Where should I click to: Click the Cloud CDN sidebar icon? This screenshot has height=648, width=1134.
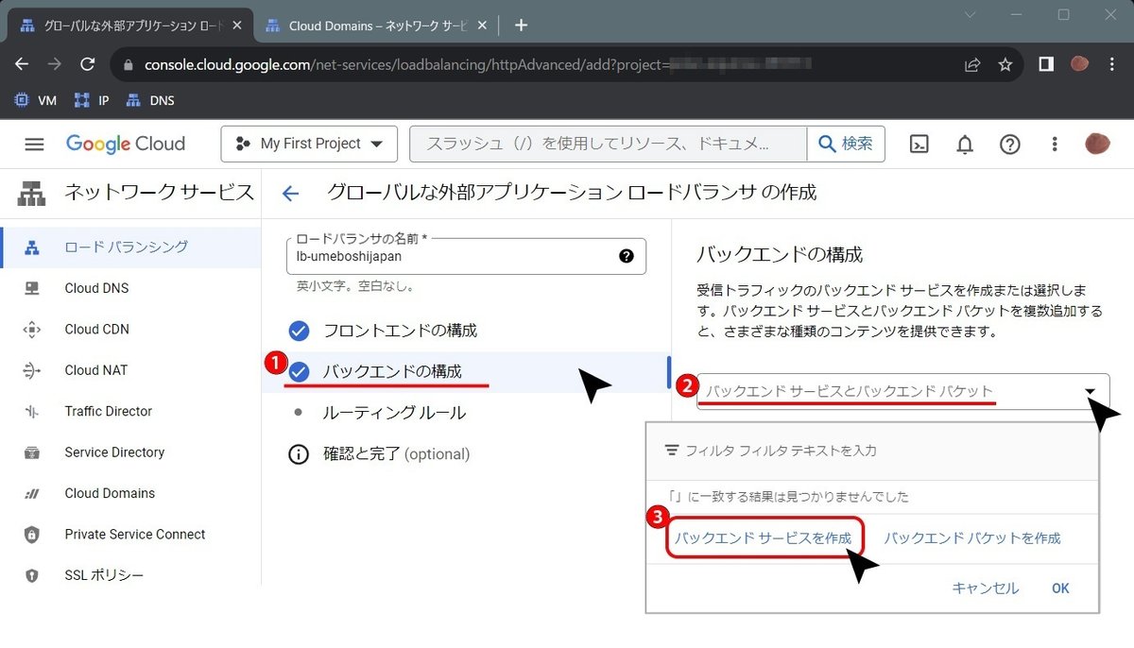(32, 329)
